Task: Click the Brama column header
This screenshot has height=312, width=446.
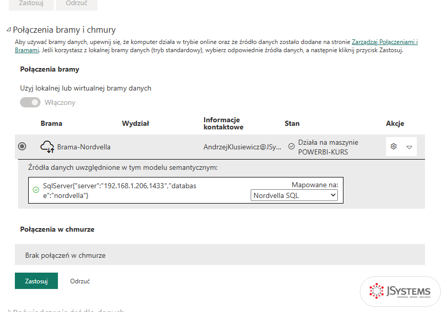Action: 51,123
